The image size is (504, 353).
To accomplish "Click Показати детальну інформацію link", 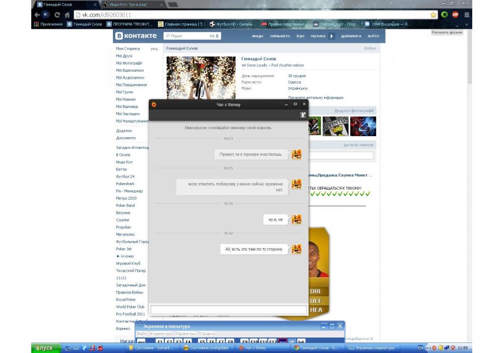I will click(316, 97).
